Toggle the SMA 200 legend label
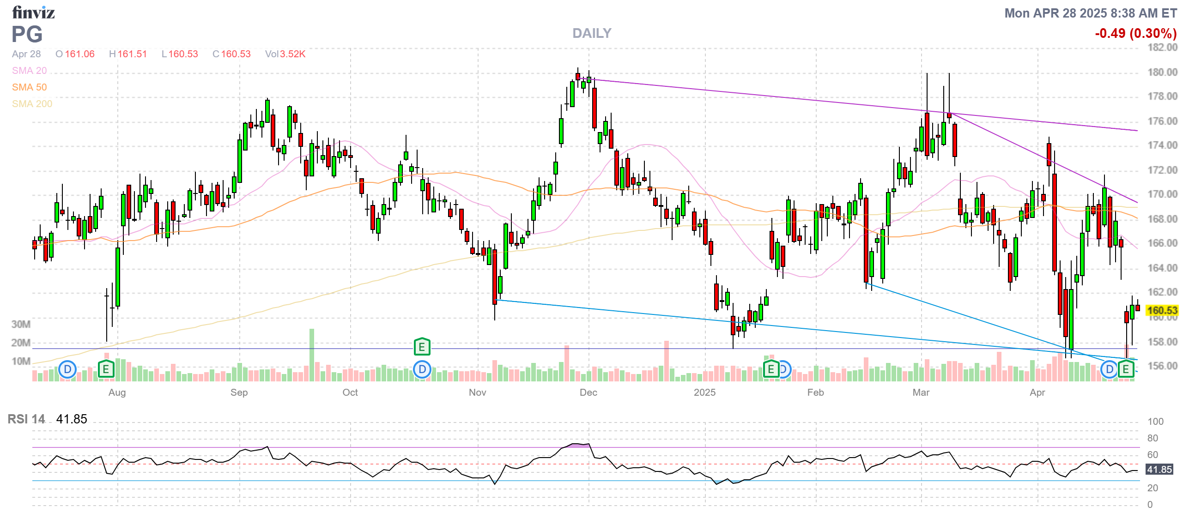The image size is (1189, 519). (x=32, y=104)
